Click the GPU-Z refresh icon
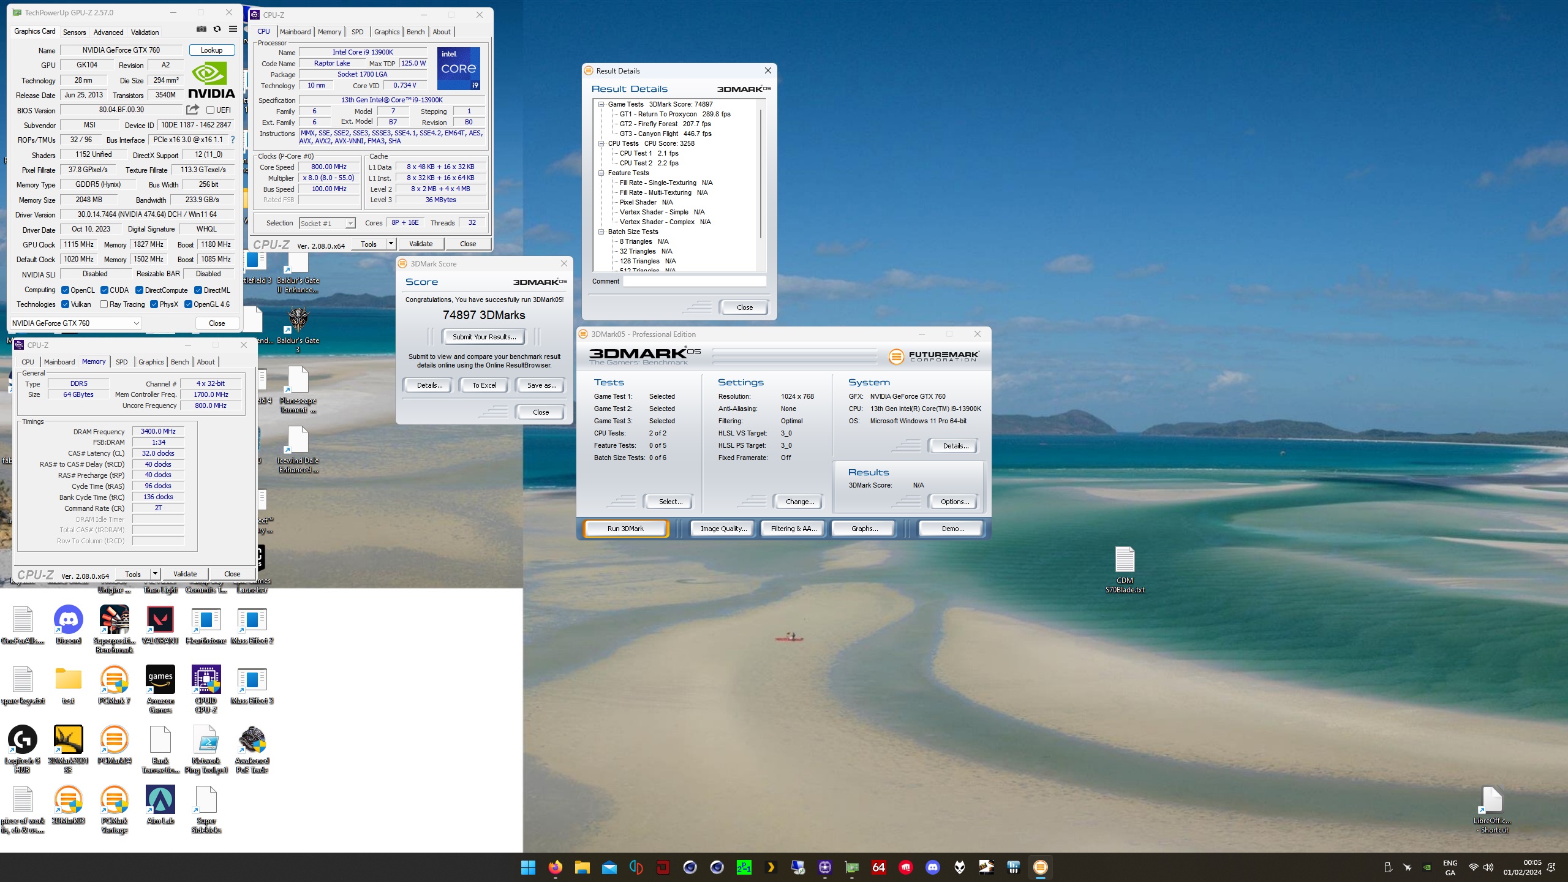 click(217, 29)
